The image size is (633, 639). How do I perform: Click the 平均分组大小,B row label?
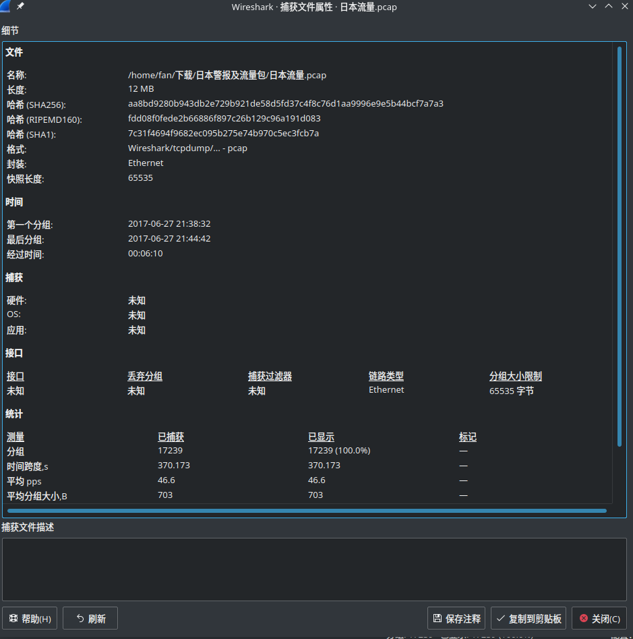pyautogui.click(x=36, y=496)
